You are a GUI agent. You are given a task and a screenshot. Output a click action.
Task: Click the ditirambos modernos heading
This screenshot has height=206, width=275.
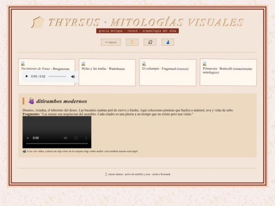point(62,101)
